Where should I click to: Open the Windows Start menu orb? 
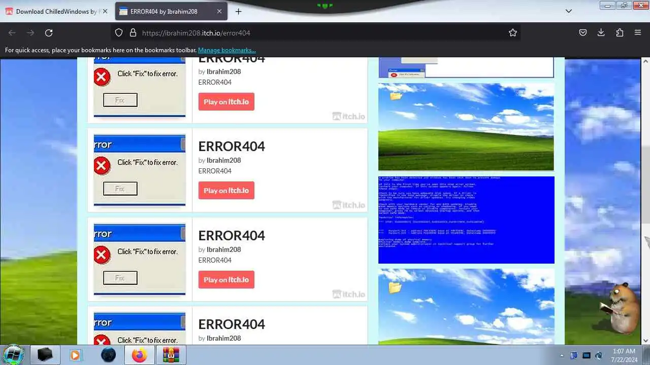tap(13, 354)
